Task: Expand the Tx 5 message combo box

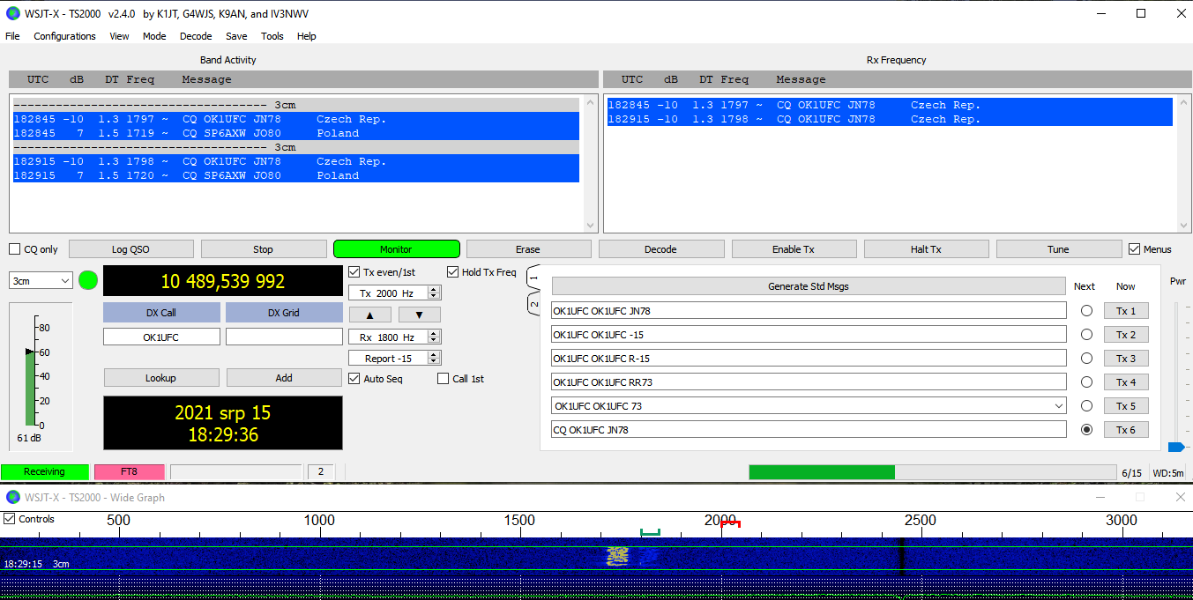Action: tap(1058, 406)
